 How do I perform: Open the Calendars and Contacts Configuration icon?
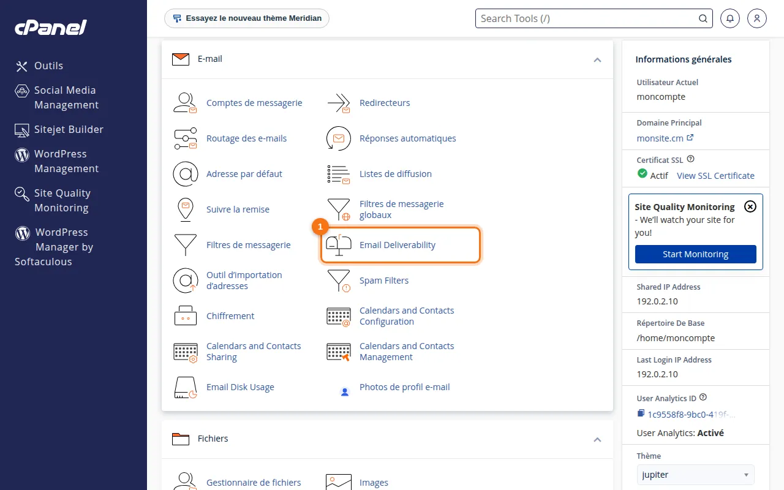pyautogui.click(x=338, y=316)
